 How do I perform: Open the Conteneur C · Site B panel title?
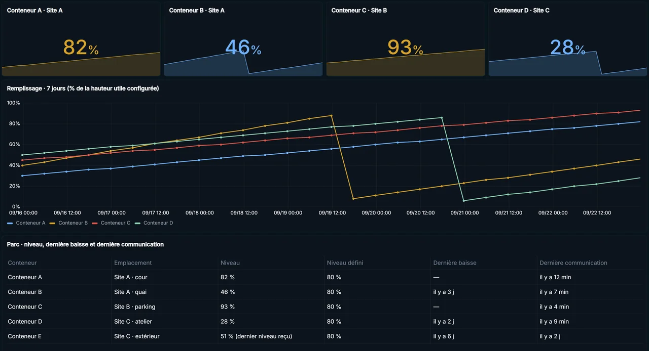tap(359, 10)
